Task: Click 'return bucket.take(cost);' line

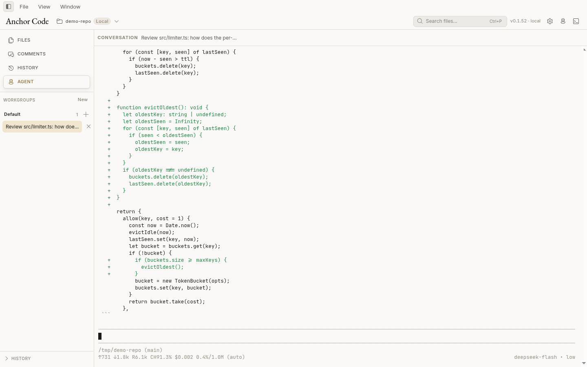Action: coord(167,302)
